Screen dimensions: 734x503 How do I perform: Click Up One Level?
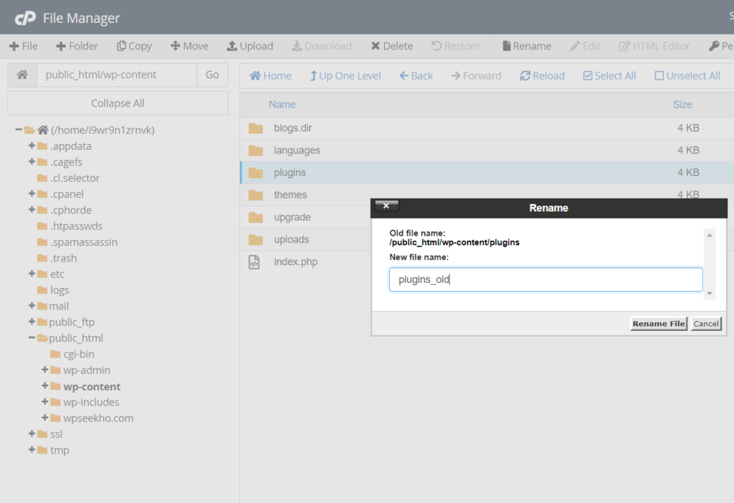(345, 76)
